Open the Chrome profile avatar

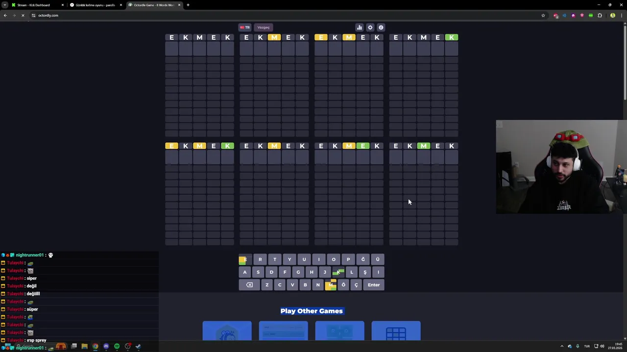tap(613, 16)
